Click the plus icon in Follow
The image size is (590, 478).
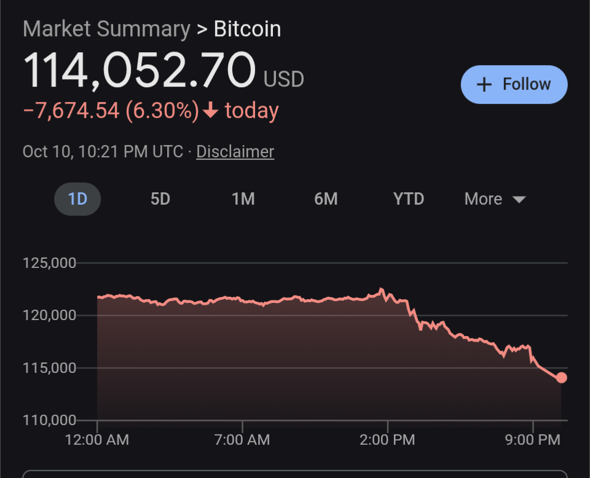point(484,85)
